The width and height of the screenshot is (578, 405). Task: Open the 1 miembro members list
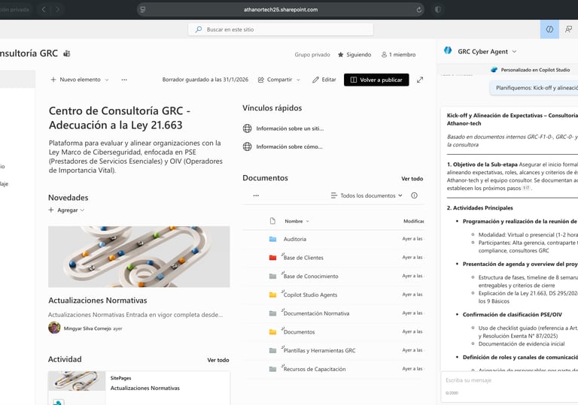pos(398,55)
